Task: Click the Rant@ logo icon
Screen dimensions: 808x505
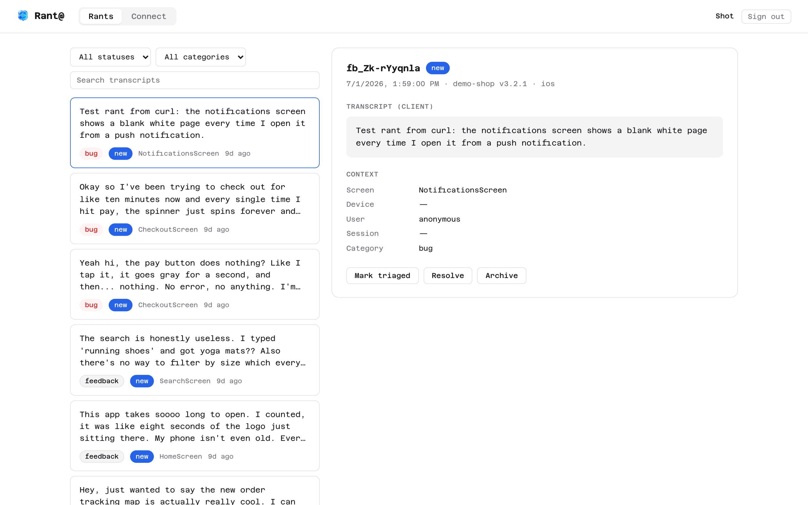Action: tap(23, 16)
